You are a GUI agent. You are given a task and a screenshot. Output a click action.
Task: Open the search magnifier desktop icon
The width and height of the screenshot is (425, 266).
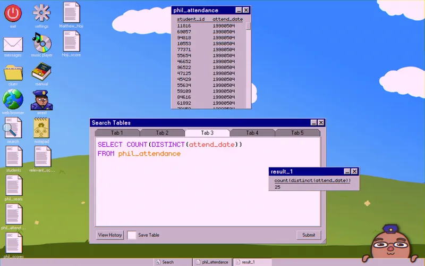click(13, 128)
